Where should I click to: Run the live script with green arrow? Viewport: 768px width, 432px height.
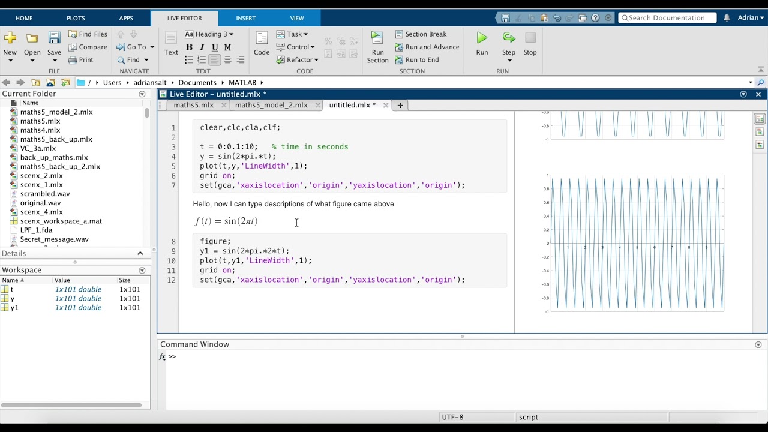coord(482,38)
